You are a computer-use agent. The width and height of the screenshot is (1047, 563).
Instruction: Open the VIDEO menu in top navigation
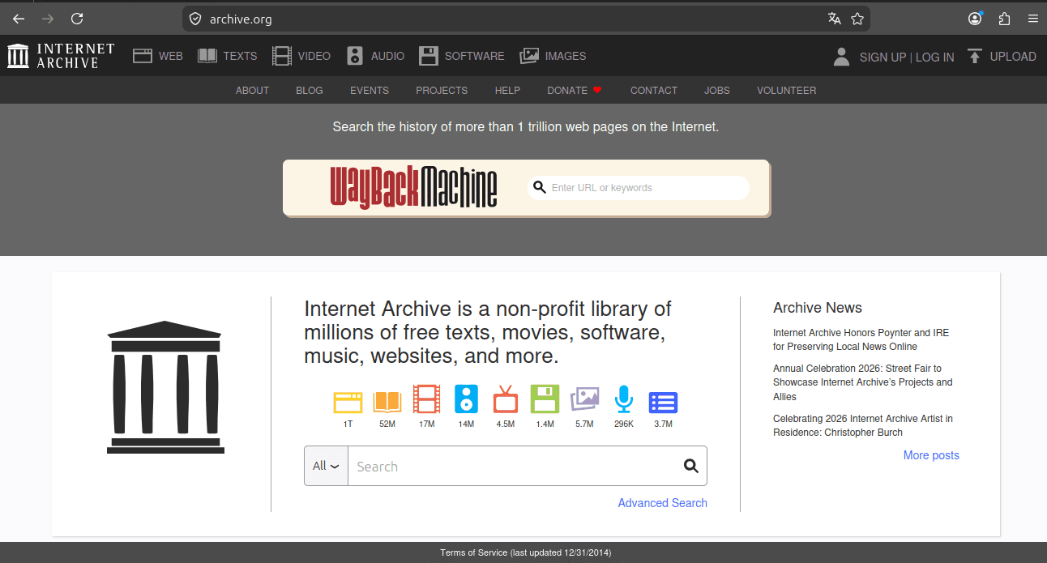[x=301, y=56]
